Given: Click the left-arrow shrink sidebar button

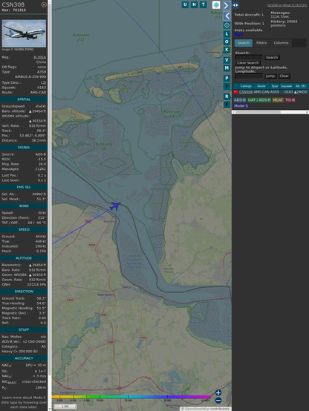Looking at the screenshot, I should 227,16.
